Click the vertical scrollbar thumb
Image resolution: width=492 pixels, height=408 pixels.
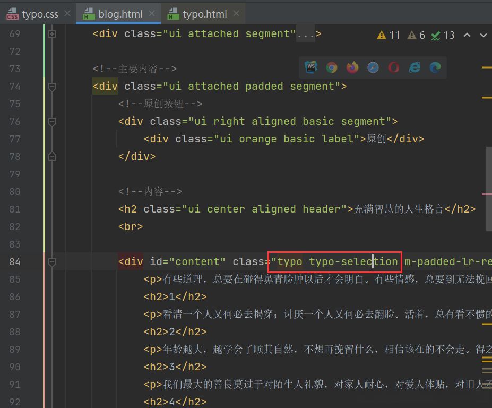(489, 189)
